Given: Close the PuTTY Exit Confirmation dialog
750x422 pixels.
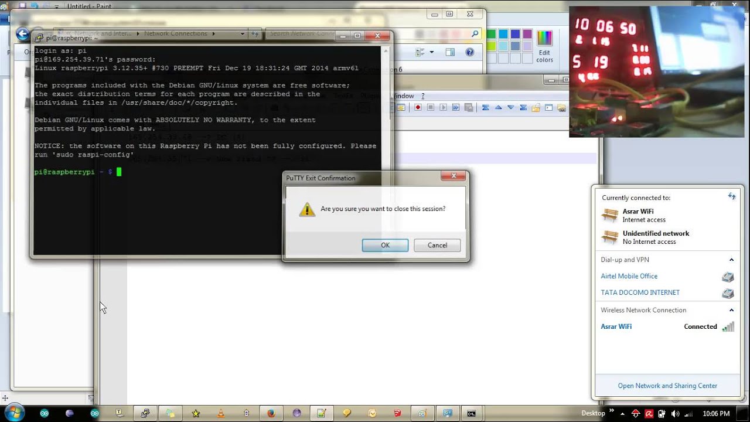Looking at the screenshot, I should (x=453, y=176).
